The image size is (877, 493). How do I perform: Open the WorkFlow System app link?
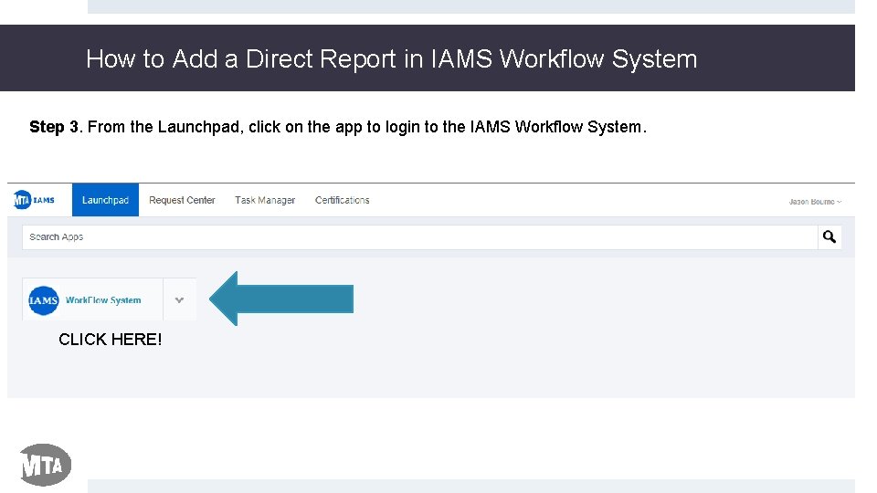103,300
